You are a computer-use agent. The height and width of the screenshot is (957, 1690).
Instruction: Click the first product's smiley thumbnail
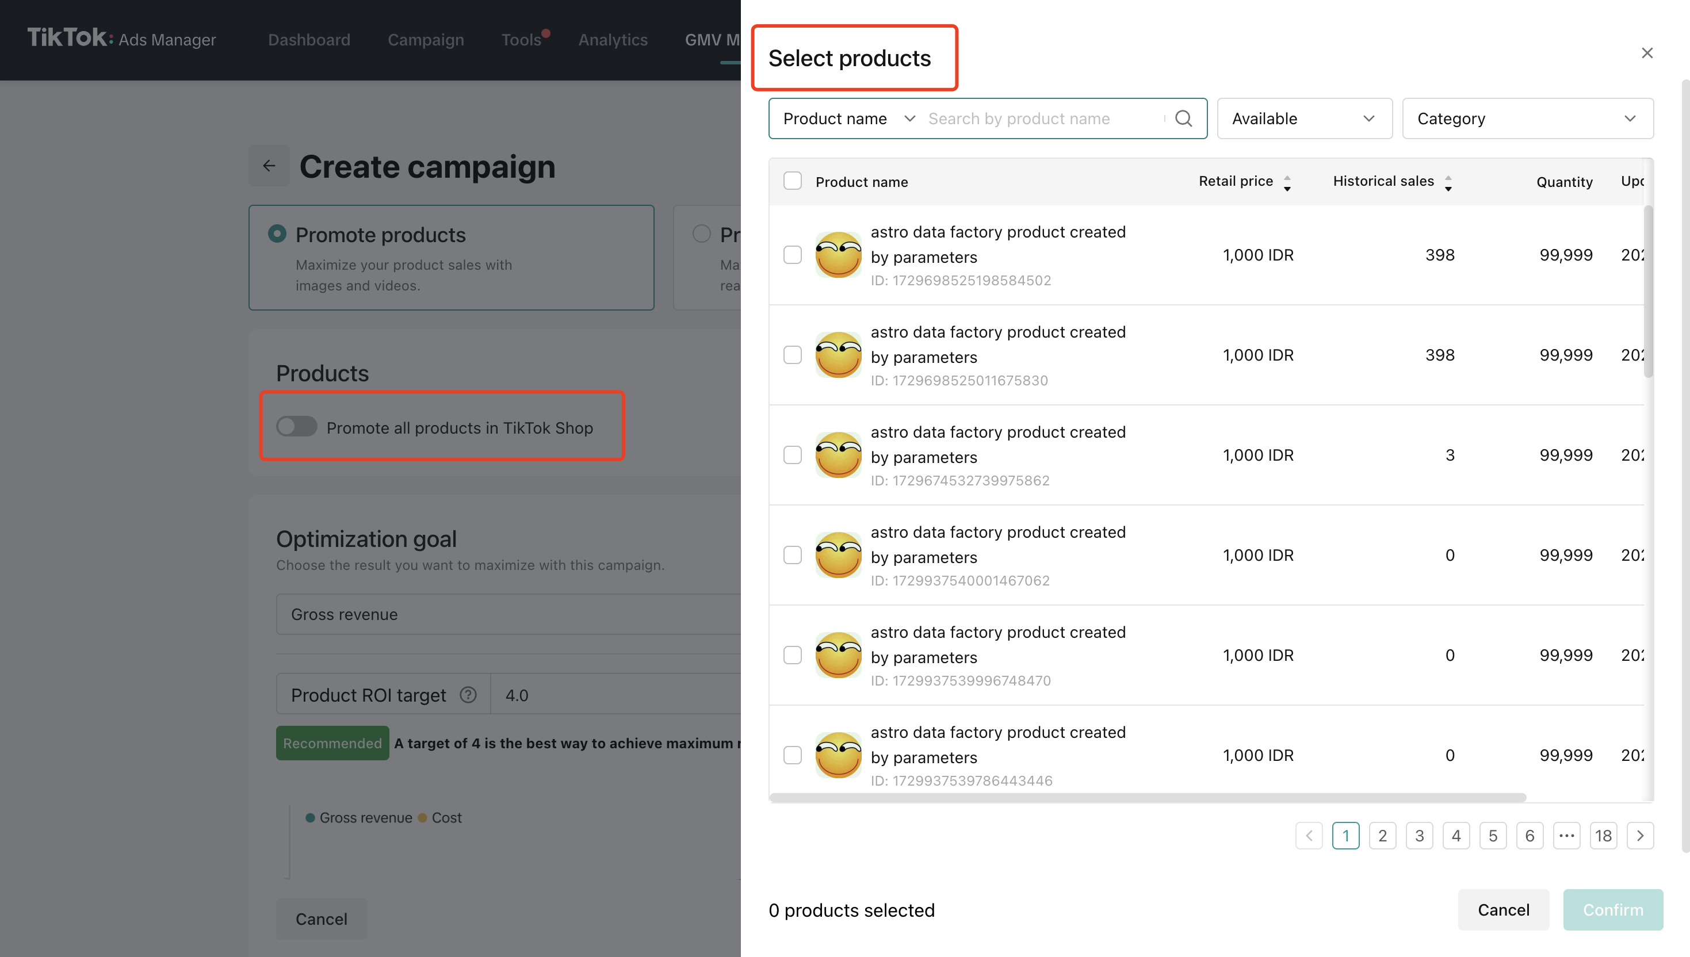pyautogui.click(x=838, y=255)
